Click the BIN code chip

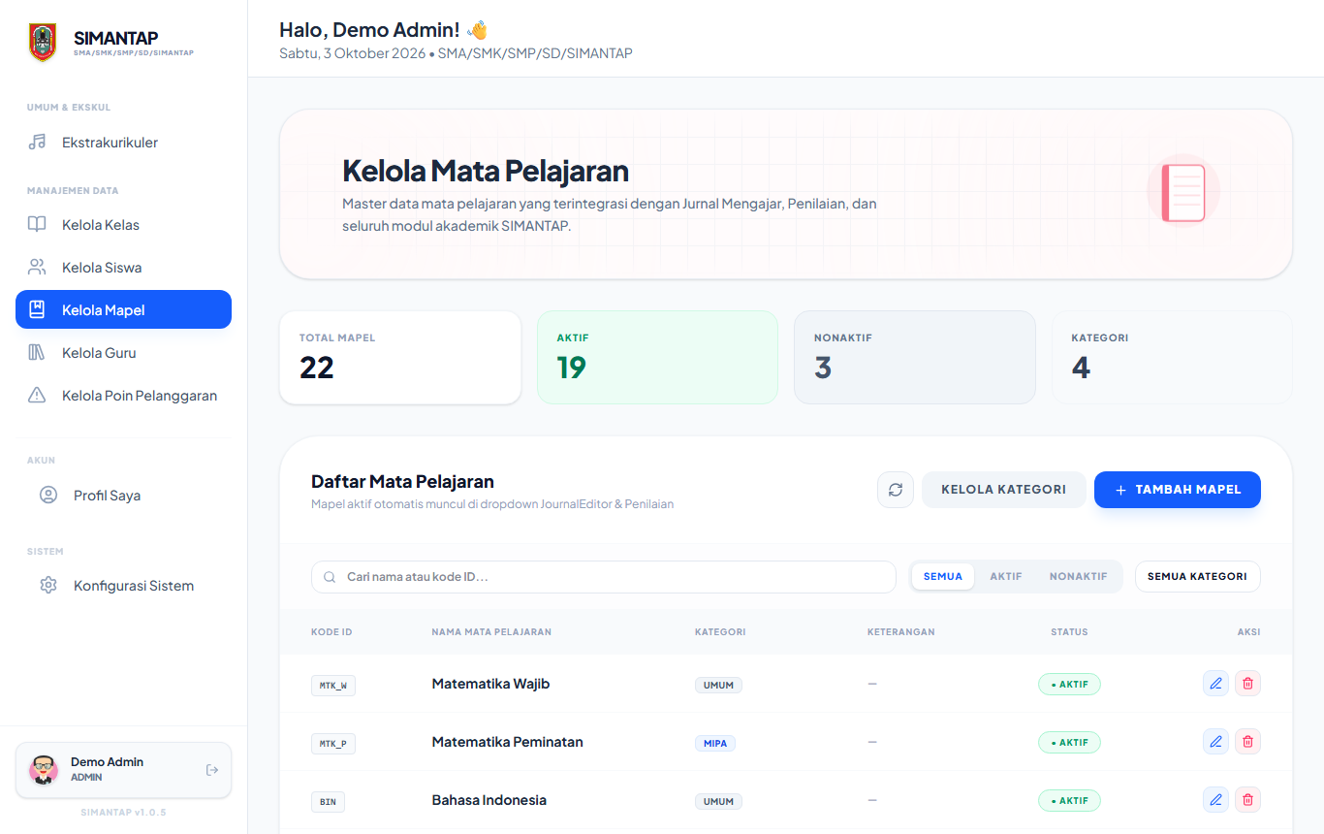(x=328, y=802)
